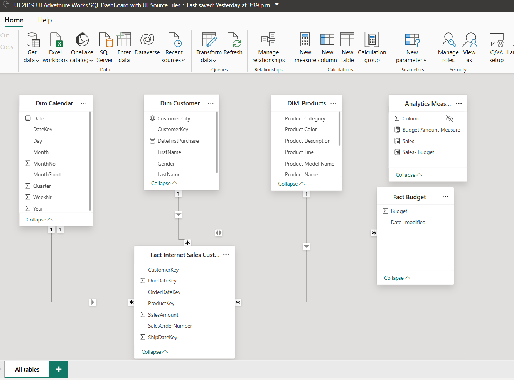The width and height of the screenshot is (514, 380).
Task: Click Dim Customer table scrollbar
Action: [x=217, y=142]
